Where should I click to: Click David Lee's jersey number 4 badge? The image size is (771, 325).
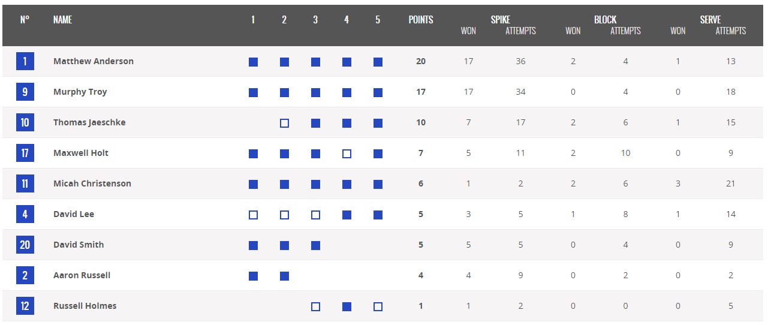(25, 214)
